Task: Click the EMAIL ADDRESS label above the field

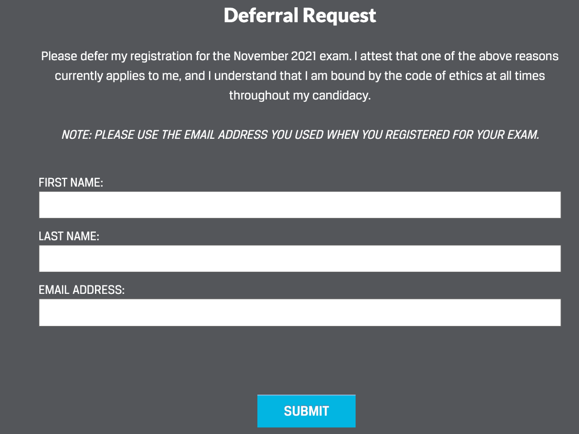Action: [x=81, y=290]
